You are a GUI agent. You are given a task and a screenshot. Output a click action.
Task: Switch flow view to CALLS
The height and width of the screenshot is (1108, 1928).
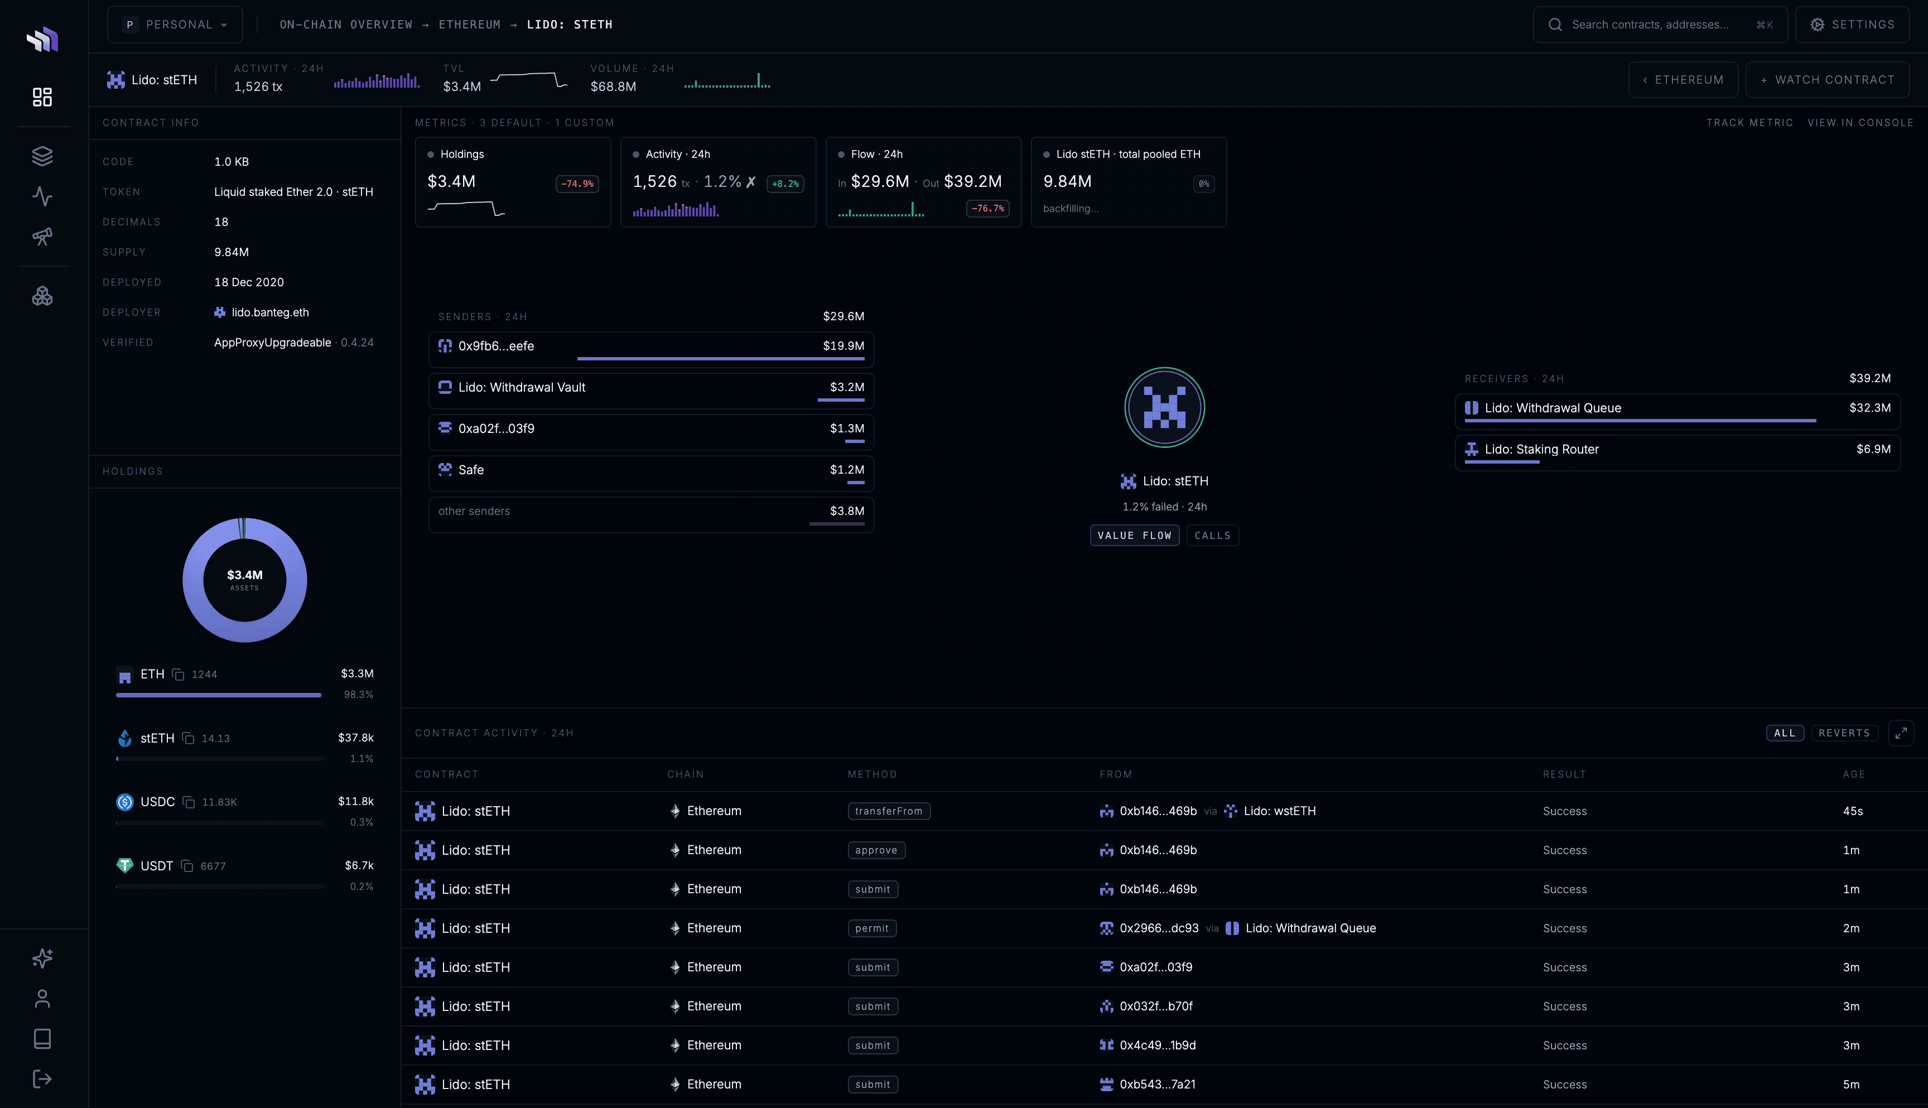1212,536
